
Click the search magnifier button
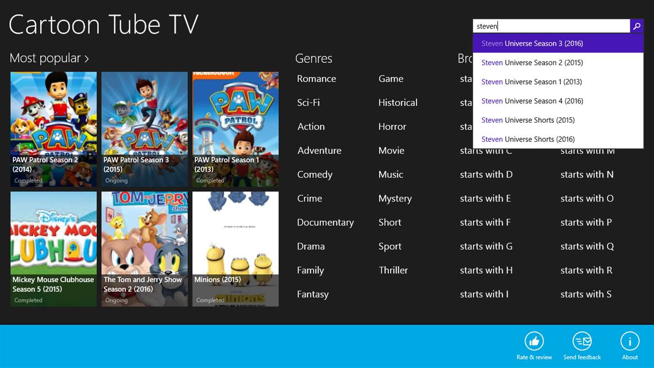click(637, 26)
